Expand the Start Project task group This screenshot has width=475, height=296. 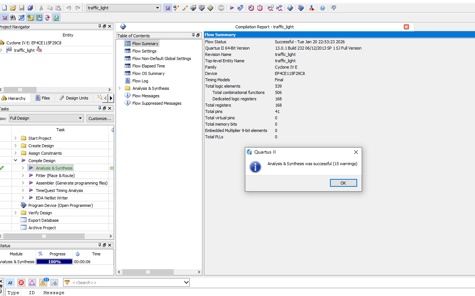tap(15, 138)
